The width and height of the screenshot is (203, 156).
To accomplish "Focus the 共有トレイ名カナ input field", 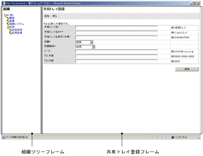I will click(117, 33).
